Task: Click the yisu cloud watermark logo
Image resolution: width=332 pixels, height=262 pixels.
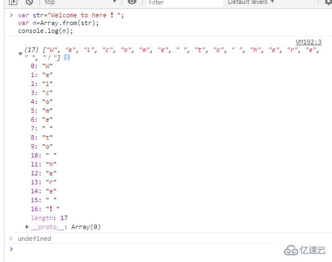Action: [x=305, y=251]
